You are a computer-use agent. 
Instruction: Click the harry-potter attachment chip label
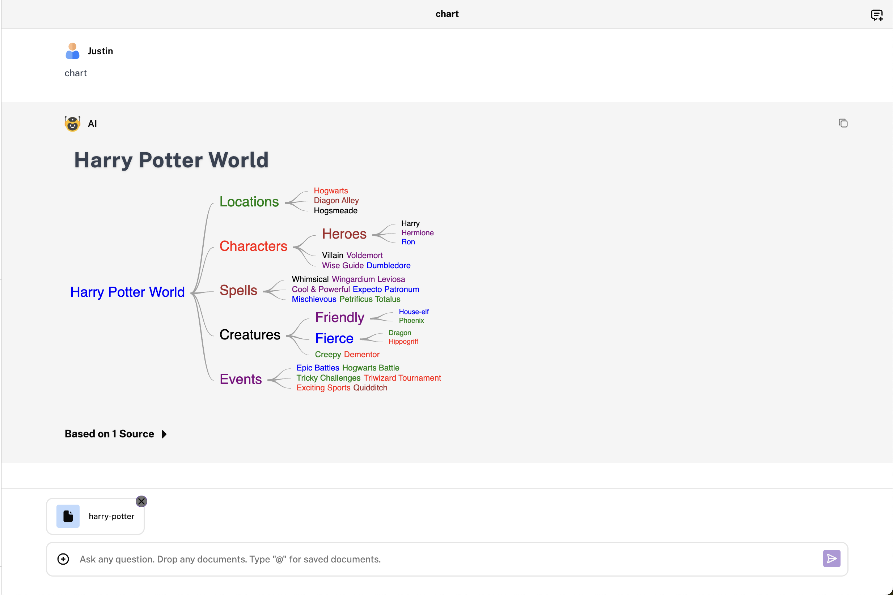click(x=111, y=516)
